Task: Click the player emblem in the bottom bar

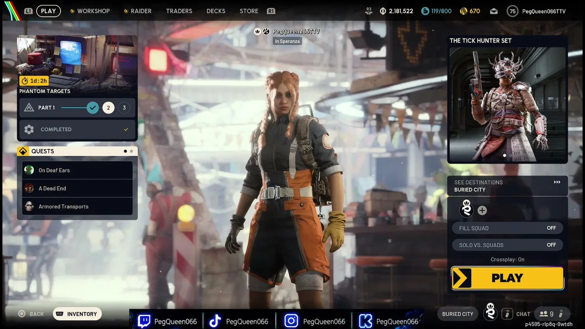Action: tap(490, 312)
